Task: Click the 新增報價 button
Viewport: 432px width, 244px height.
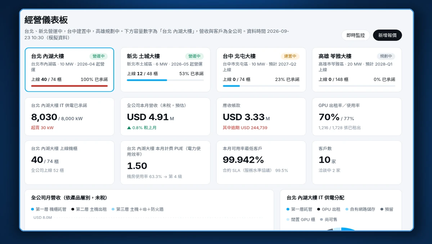Action: pos(387,35)
